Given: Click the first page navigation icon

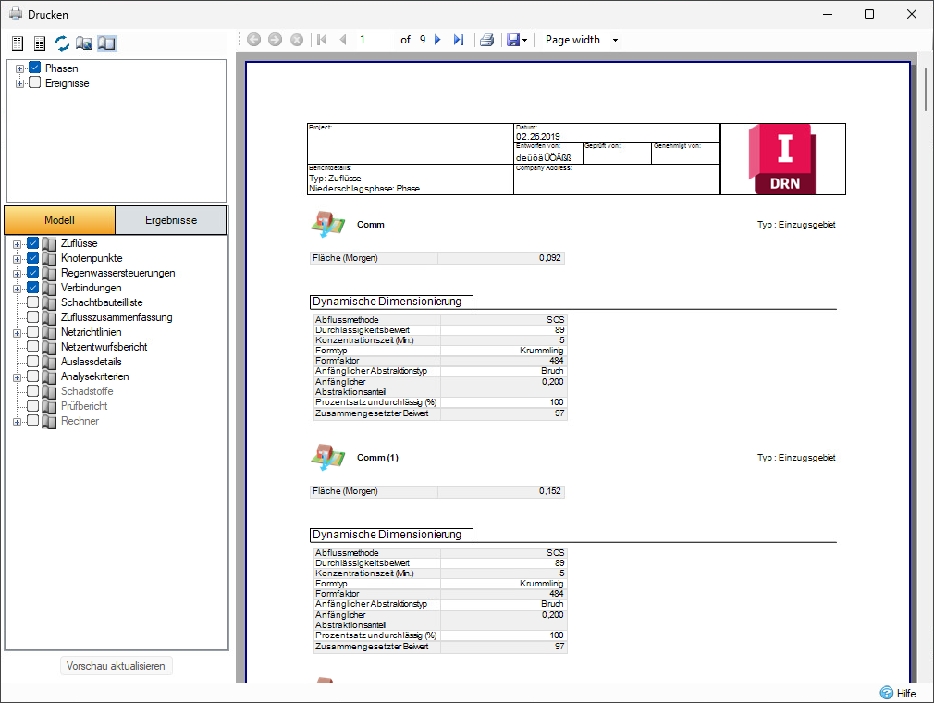Looking at the screenshot, I should point(322,40).
